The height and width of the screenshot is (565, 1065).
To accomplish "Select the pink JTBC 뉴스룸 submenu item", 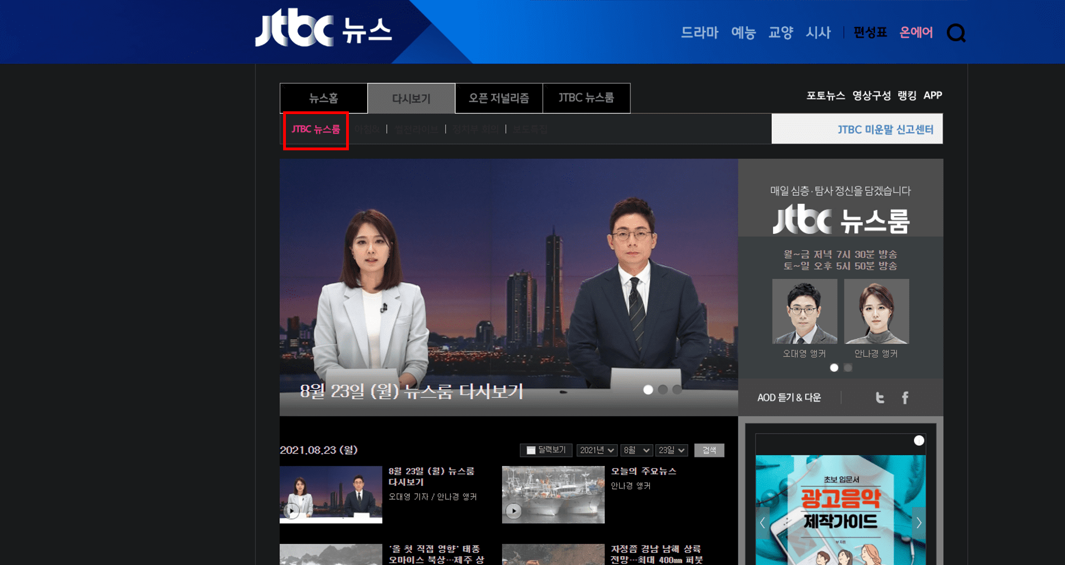I will tap(315, 129).
